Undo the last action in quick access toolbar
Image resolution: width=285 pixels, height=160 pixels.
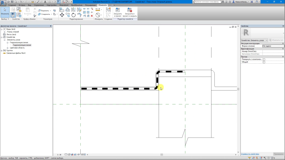pyautogui.click(x=21, y=2)
